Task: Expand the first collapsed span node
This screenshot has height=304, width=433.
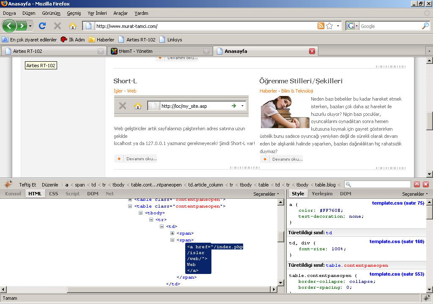Action: pyautogui.click(x=173, y=233)
